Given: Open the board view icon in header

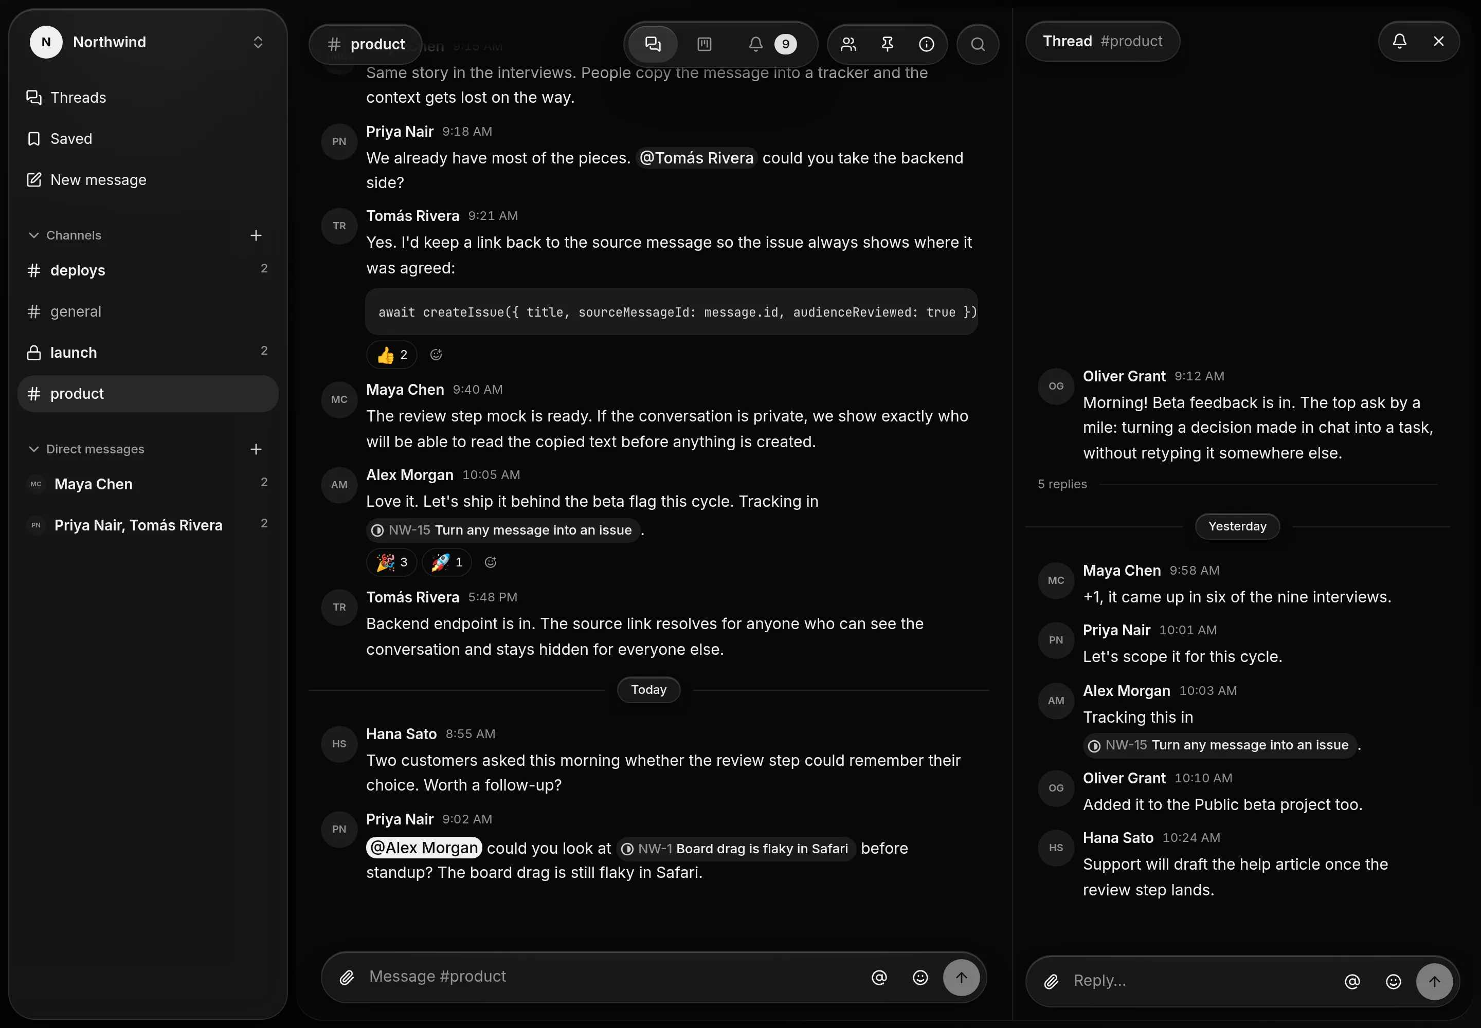Looking at the screenshot, I should [705, 44].
